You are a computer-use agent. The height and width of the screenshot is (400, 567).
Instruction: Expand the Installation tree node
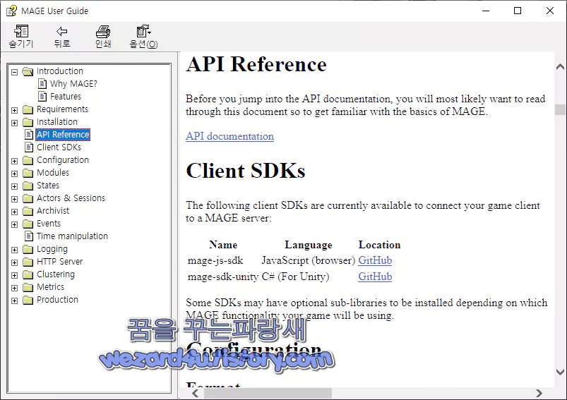(14, 123)
